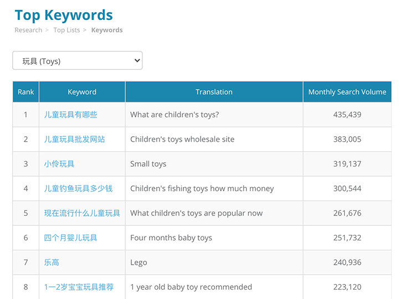Click the 小伶玩具 keyword link

click(59, 164)
